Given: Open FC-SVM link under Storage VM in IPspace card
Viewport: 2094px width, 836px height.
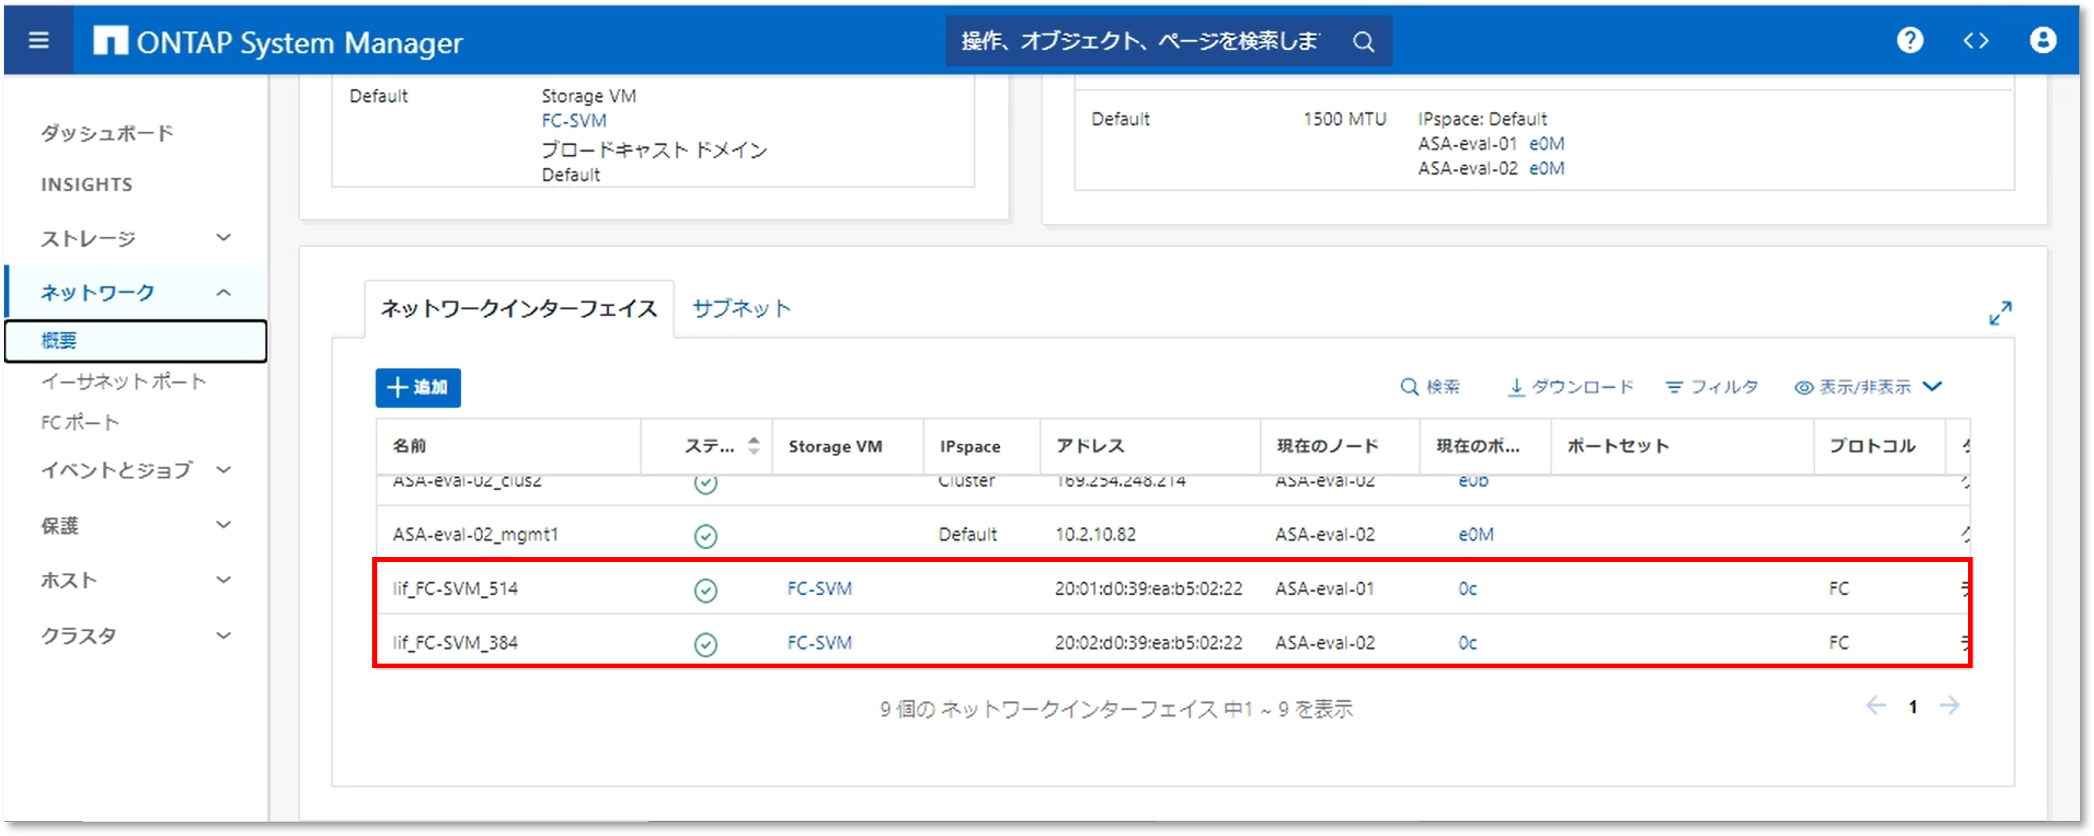Looking at the screenshot, I should coord(574,120).
